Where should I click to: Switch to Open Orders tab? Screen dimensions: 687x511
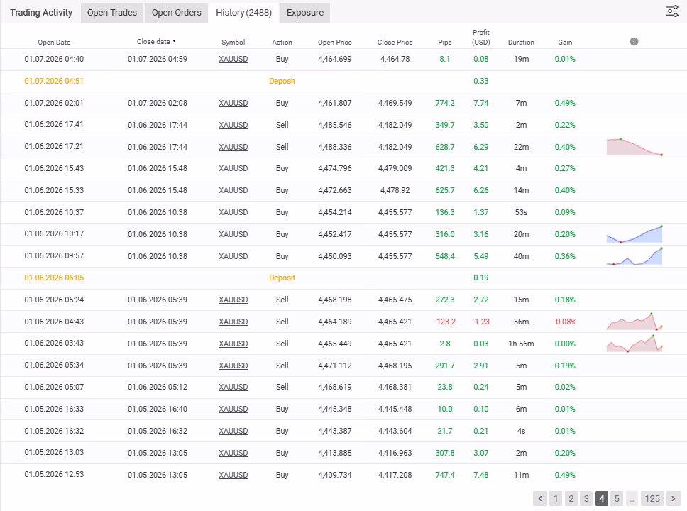176,13
